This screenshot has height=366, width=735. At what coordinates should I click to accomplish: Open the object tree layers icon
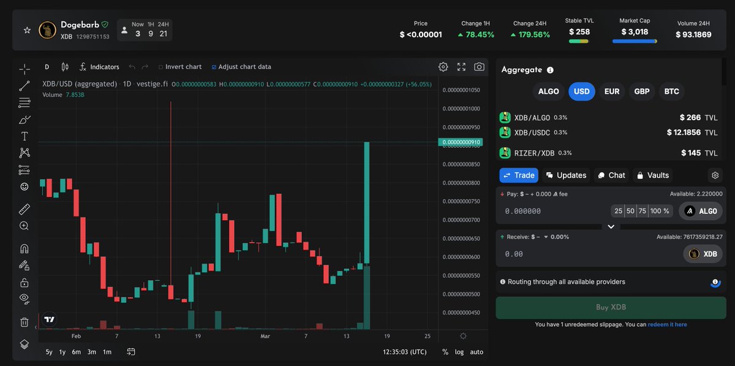click(x=24, y=344)
